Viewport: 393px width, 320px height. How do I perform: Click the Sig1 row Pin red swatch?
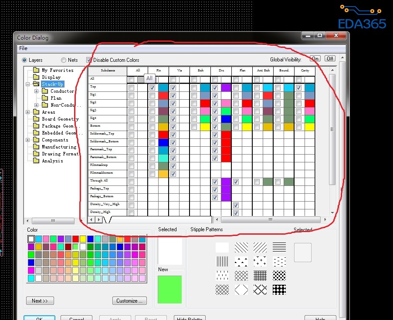(163, 96)
